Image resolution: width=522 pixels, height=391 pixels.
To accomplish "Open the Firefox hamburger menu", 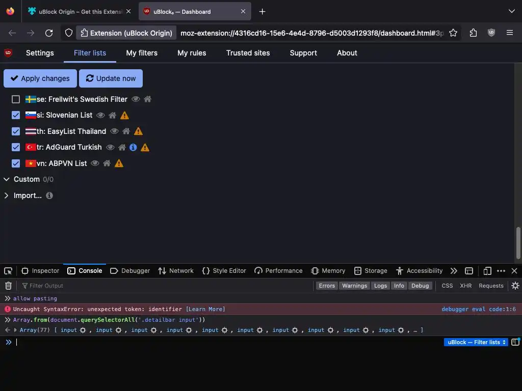I will click(x=510, y=33).
